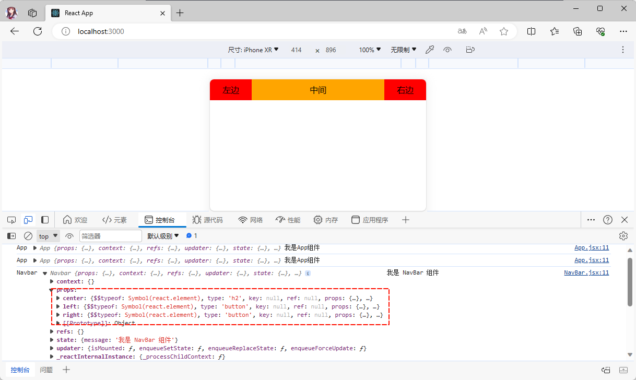636x380 pixels.
Task: Click the inspect element picker icon
Action: point(11,220)
